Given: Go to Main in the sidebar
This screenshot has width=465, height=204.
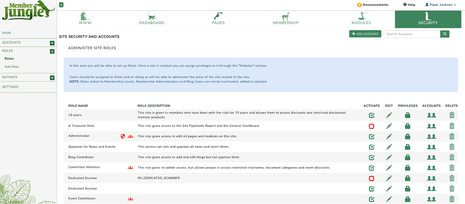Looking at the screenshot, I should tap(7, 33).
